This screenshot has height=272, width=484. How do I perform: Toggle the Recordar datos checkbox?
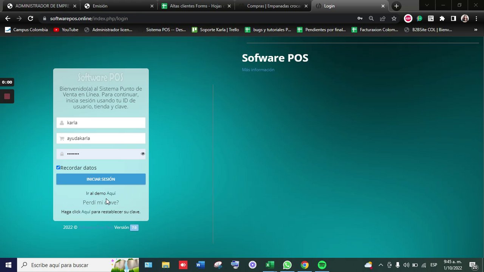coord(58,167)
